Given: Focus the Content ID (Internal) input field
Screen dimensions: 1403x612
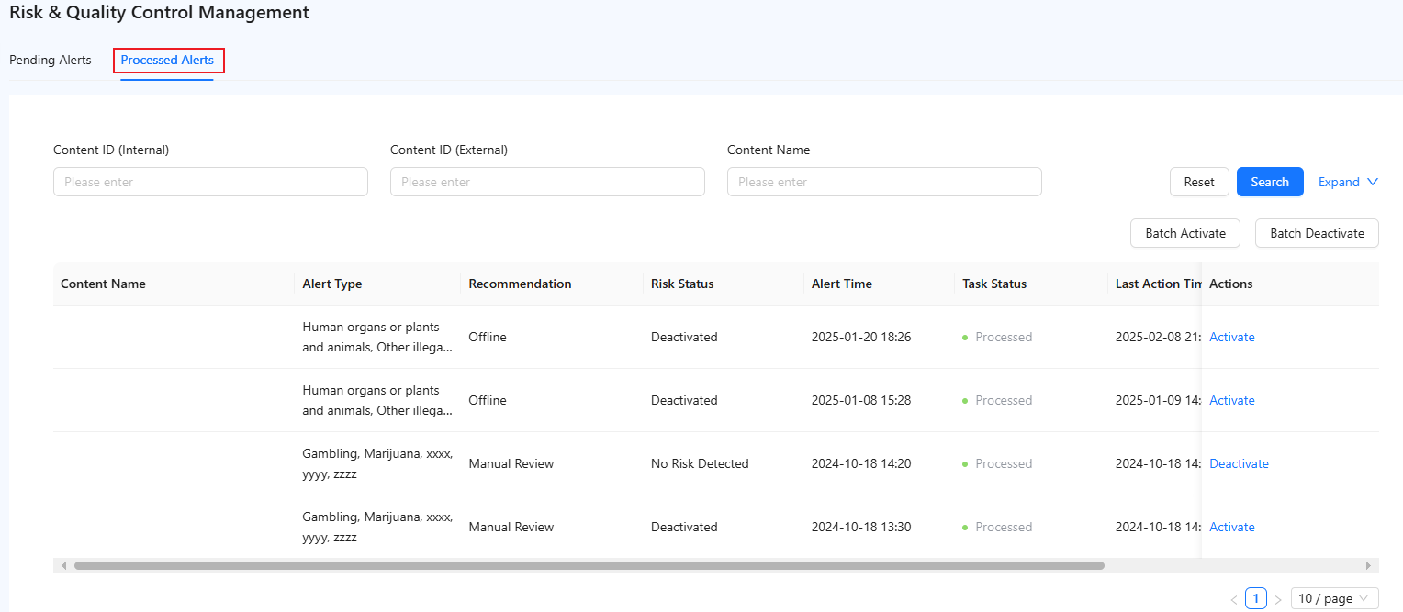Looking at the screenshot, I should [210, 182].
